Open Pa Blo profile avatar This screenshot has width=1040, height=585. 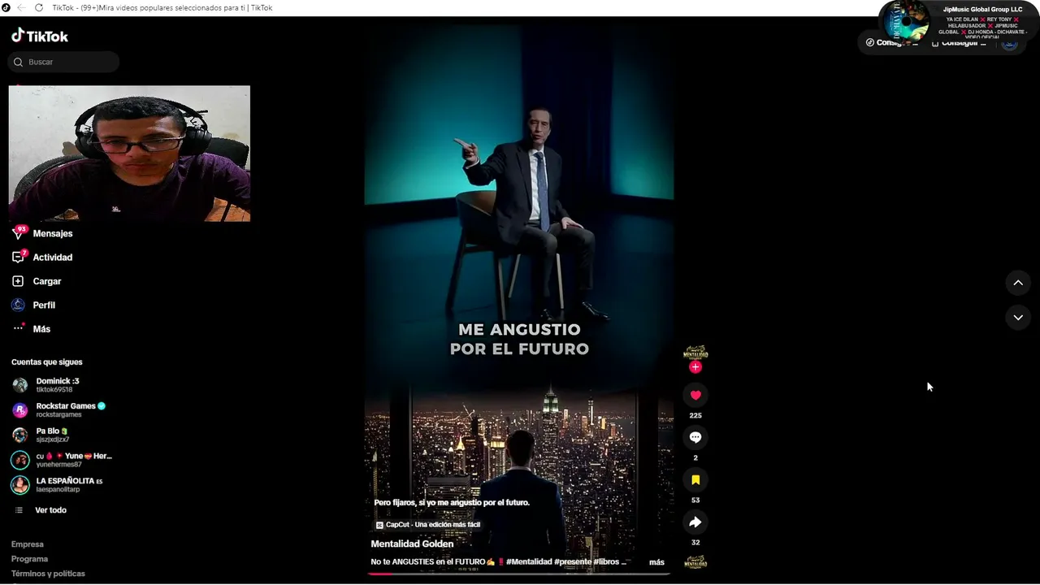(19, 435)
